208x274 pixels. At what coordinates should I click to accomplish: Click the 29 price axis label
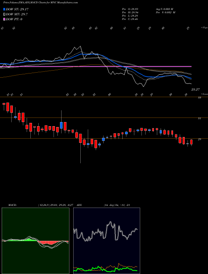click(199, 139)
